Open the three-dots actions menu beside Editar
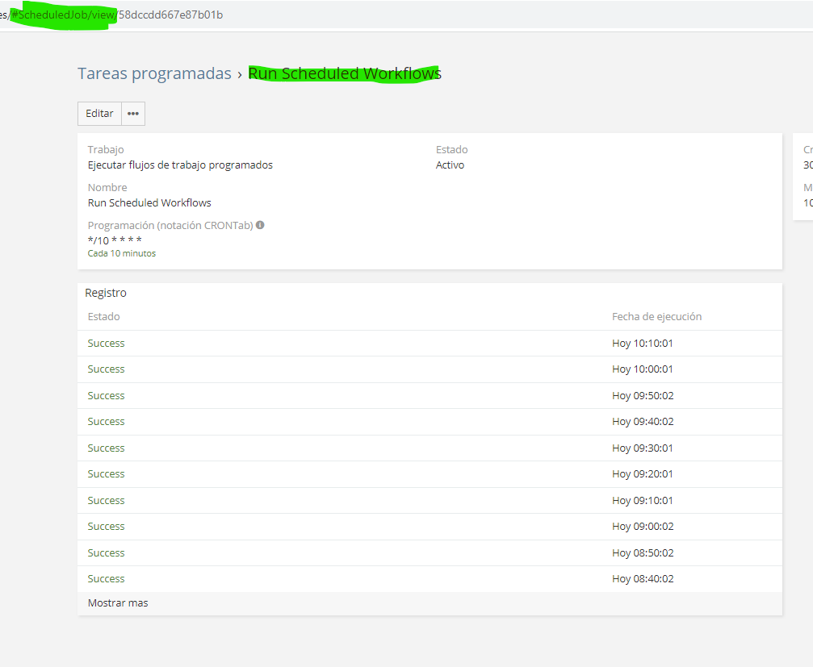Viewport: 813px width, 667px height. coord(133,114)
